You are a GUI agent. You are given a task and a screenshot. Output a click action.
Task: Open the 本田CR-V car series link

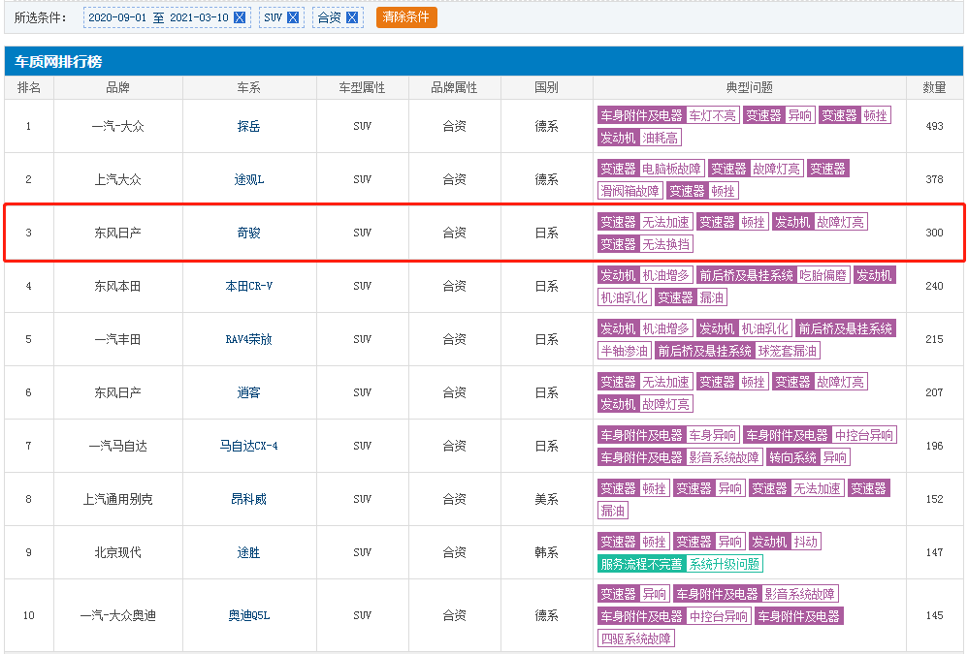[249, 286]
